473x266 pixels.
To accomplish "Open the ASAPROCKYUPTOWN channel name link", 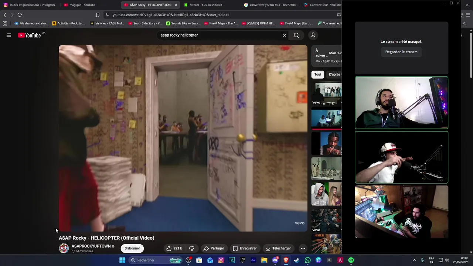I will tap(91, 246).
